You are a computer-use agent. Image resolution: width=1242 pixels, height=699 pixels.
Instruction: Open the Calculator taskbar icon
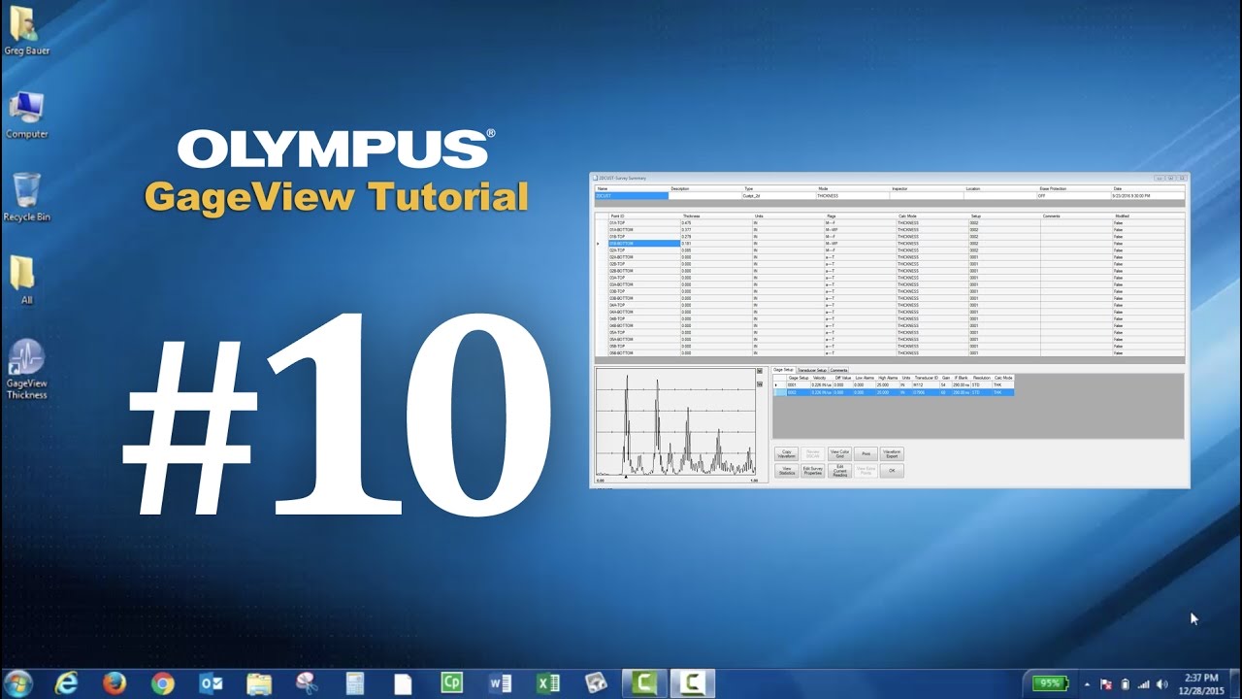point(354,683)
